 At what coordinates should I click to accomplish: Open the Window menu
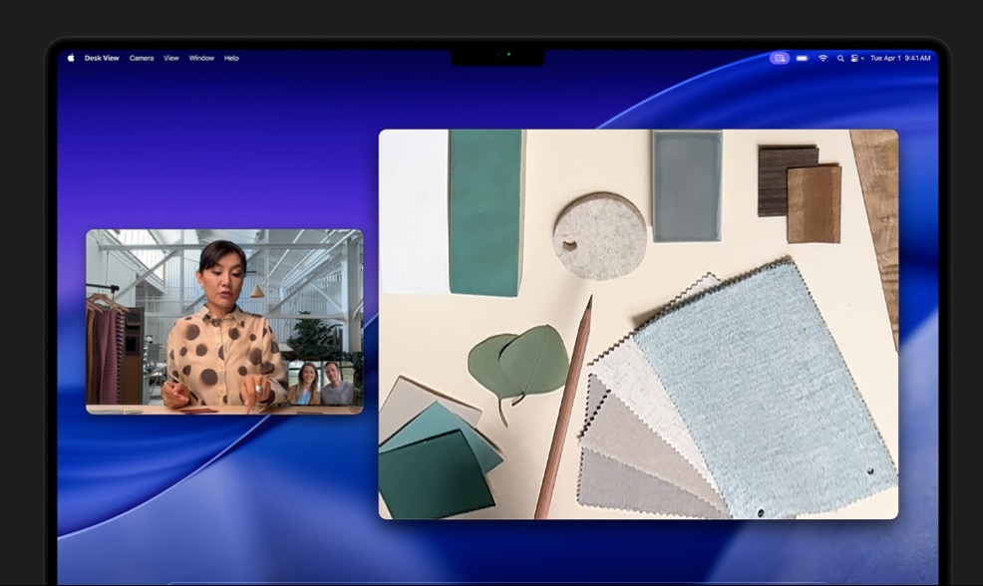click(201, 58)
